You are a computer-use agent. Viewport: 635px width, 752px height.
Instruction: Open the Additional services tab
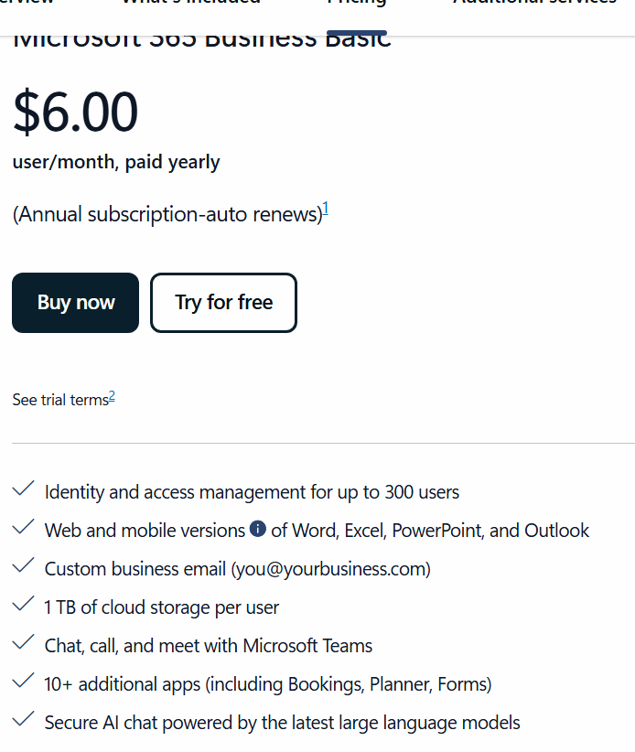point(534,3)
